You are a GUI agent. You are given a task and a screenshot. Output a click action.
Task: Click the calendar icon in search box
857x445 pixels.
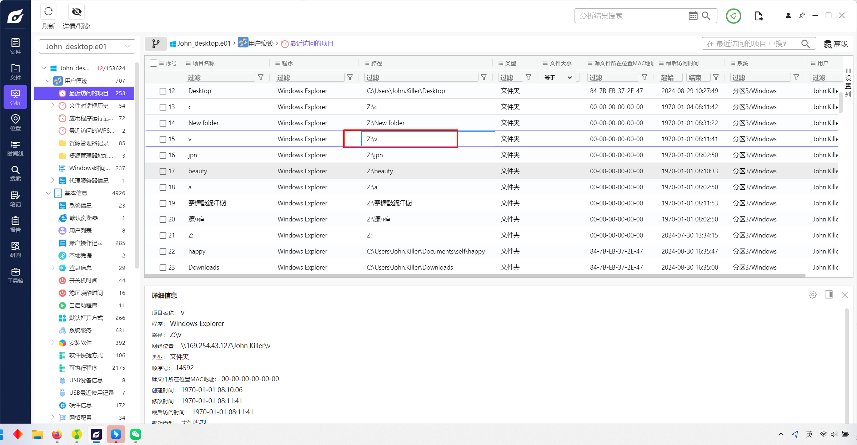[x=693, y=16]
